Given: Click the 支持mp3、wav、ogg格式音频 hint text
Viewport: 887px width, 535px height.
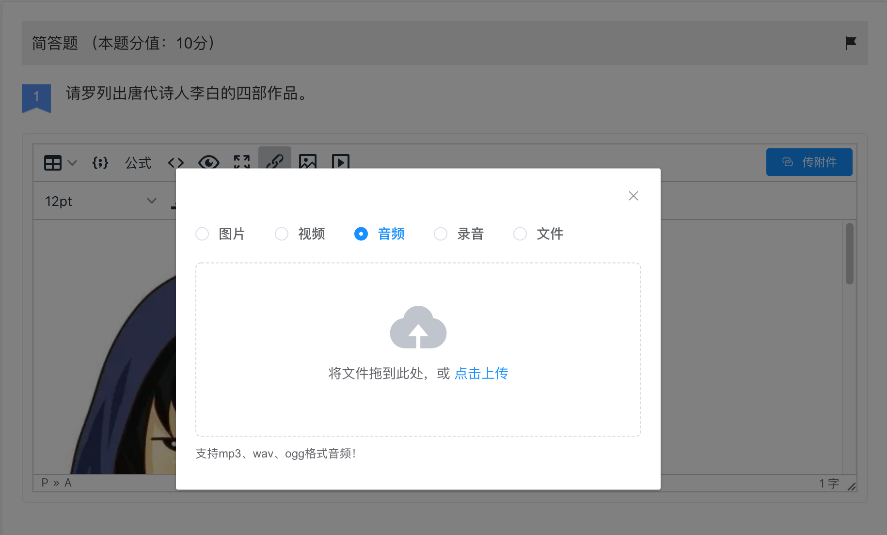Looking at the screenshot, I should pyautogui.click(x=276, y=454).
